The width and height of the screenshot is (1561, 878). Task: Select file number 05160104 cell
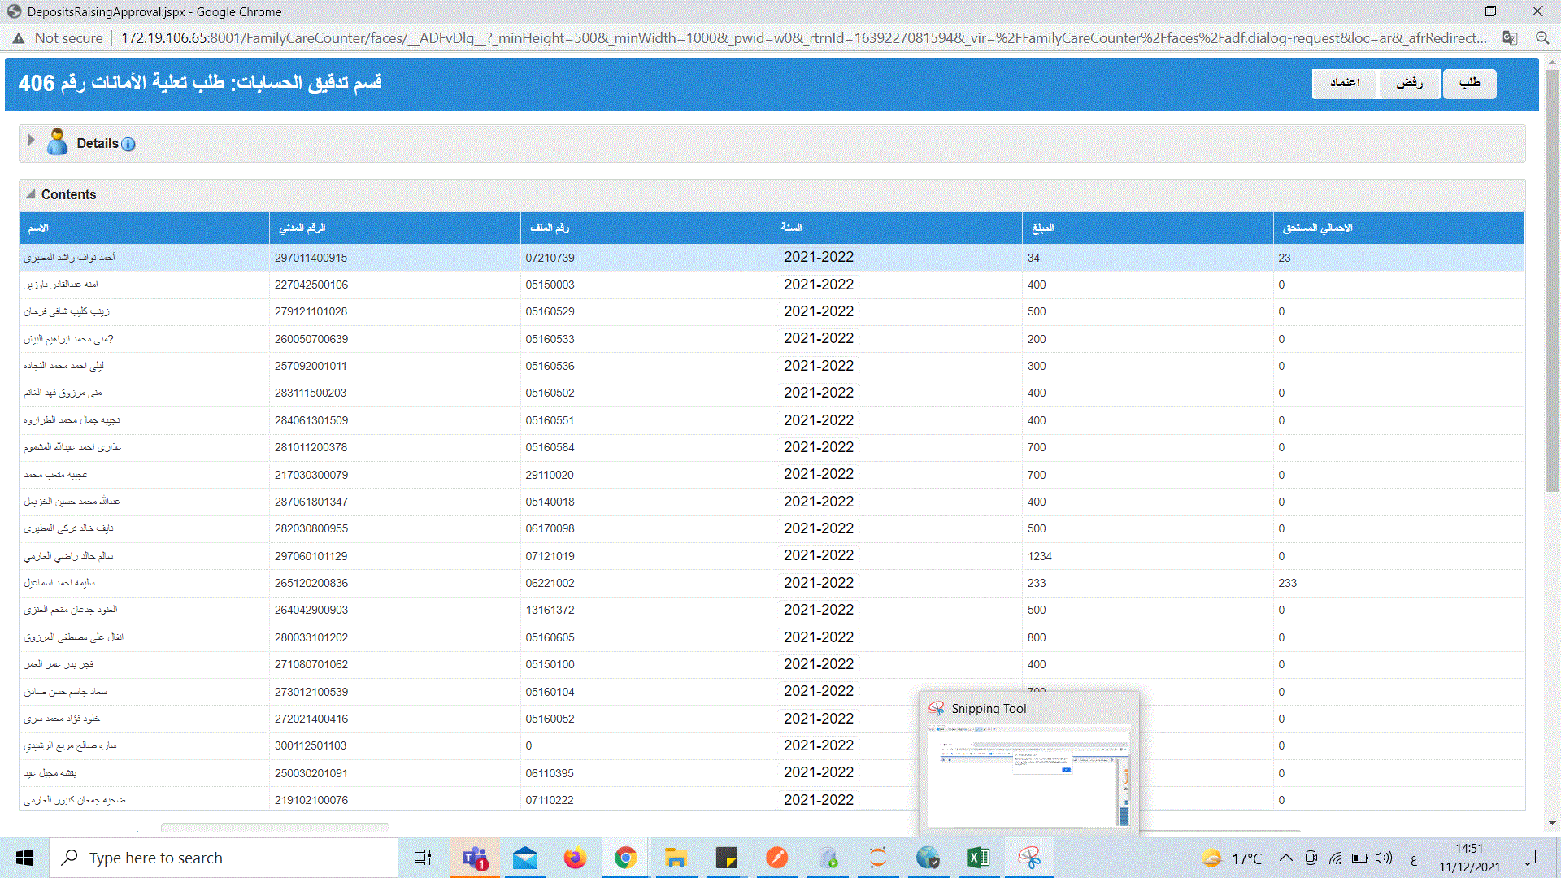coord(646,692)
